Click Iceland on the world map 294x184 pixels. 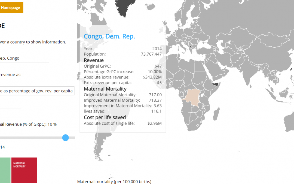point(150,7)
